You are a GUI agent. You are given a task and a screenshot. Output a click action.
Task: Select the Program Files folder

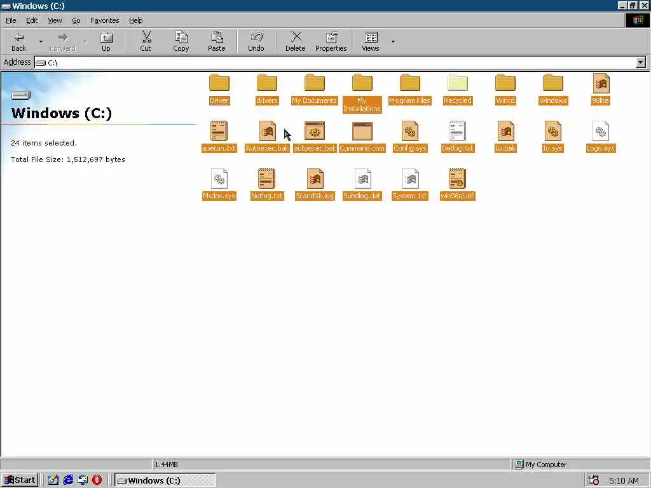pyautogui.click(x=410, y=83)
